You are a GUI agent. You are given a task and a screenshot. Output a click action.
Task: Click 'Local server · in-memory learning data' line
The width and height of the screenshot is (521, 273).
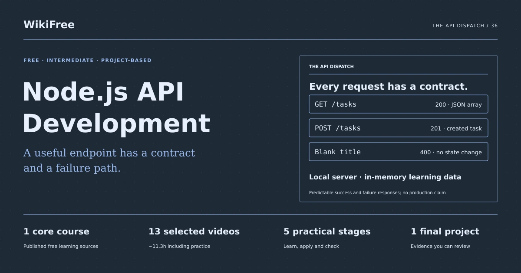(x=385, y=177)
